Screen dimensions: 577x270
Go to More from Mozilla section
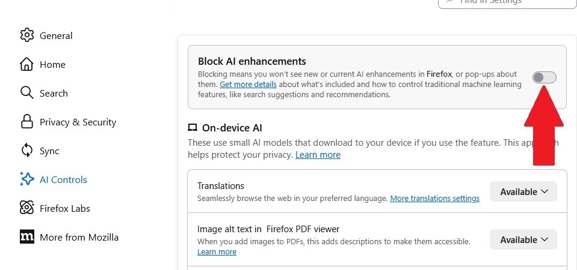pos(79,237)
